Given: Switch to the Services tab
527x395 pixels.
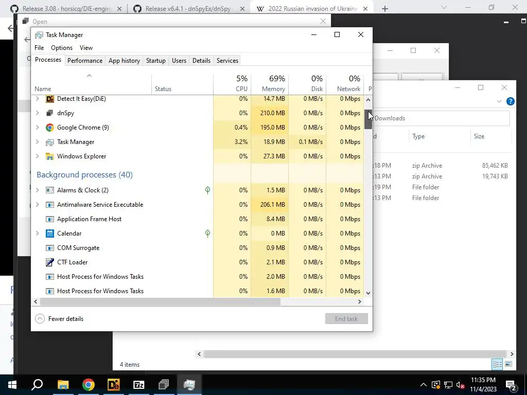Looking at the screenshot, I should click(x=227, y=61).
